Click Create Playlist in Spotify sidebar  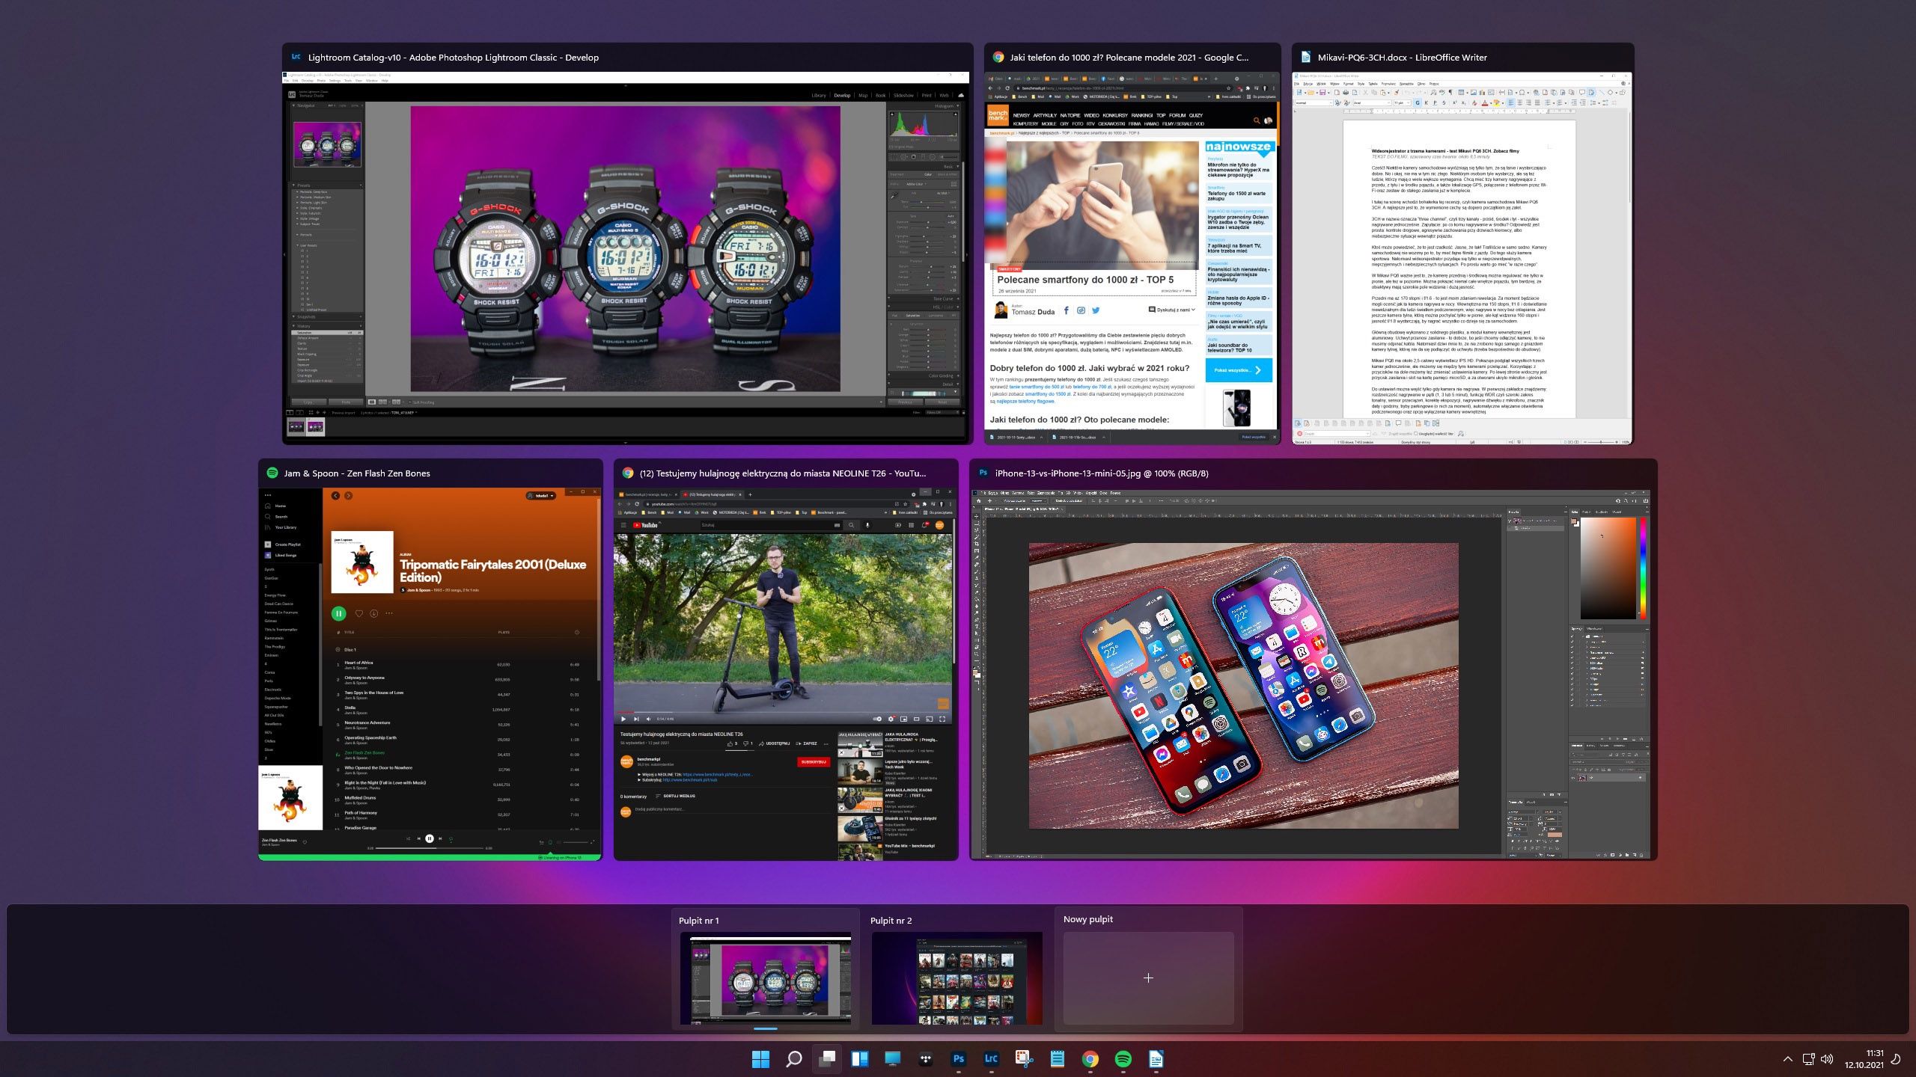(282, 544)
